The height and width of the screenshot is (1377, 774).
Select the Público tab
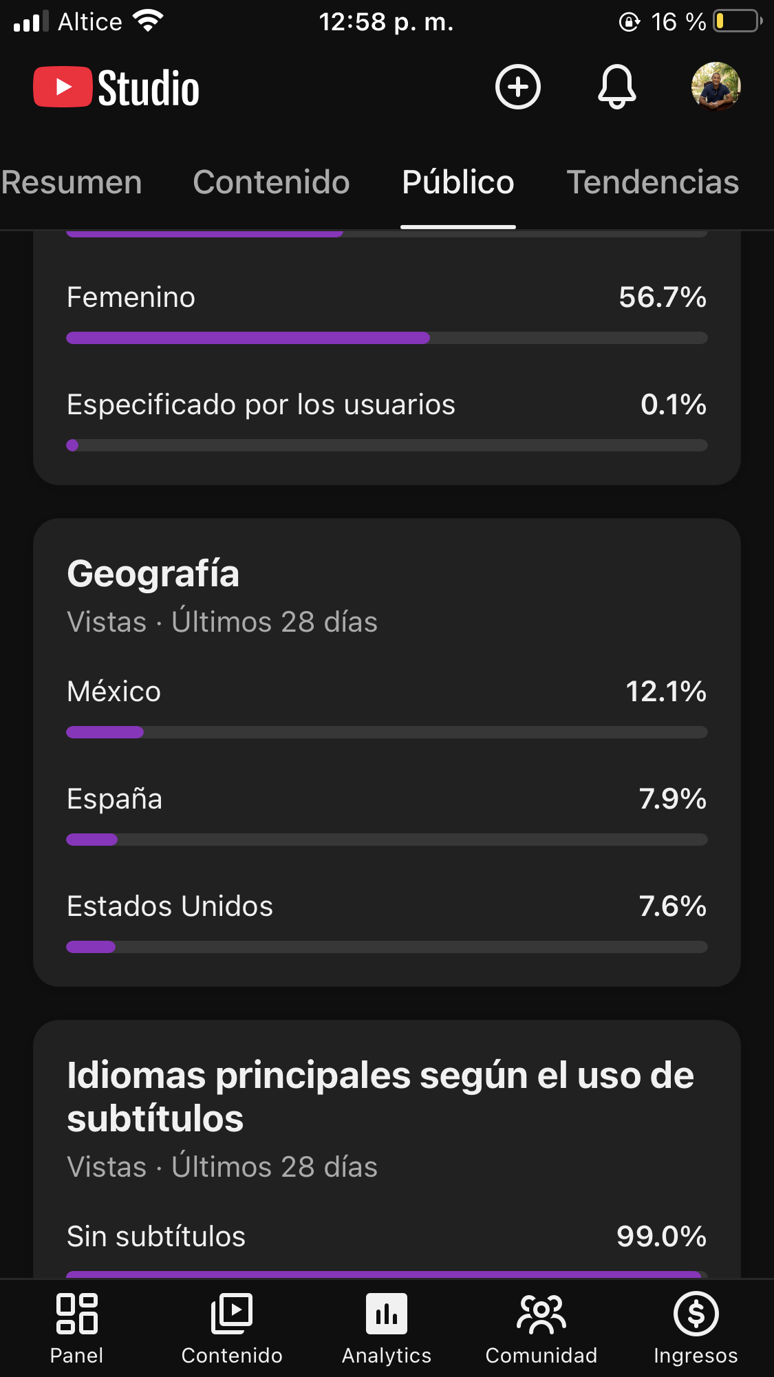(458, 182)
